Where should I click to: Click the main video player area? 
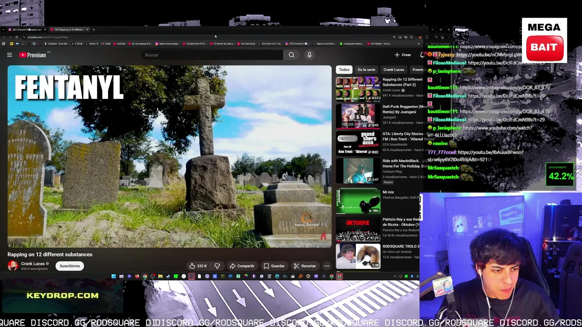tap(170, 157)
